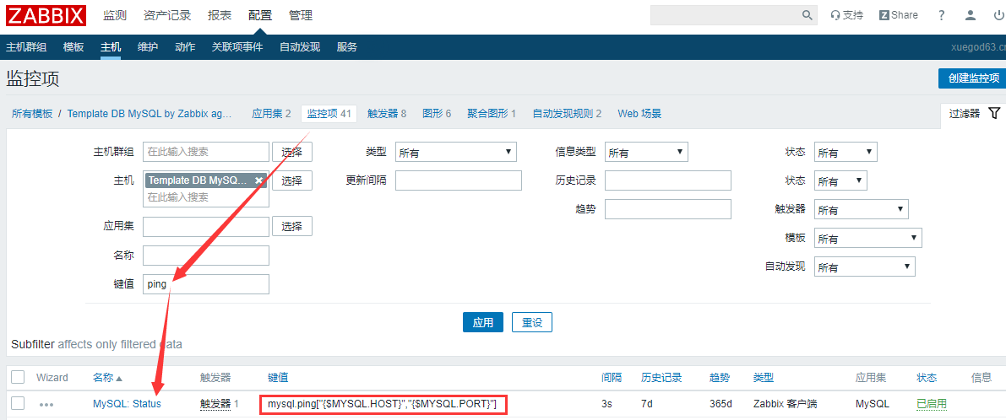
Task: Open the 类型 dropdown
Action: point(456,153)
